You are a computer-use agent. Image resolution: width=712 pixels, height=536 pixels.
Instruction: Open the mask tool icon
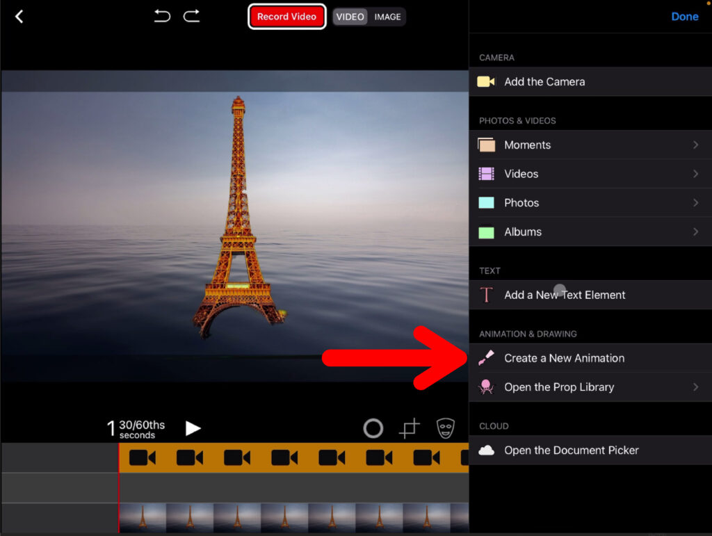(x=446, y=428)
